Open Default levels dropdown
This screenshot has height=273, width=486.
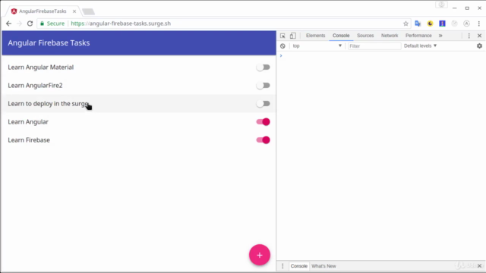[420, 45]
